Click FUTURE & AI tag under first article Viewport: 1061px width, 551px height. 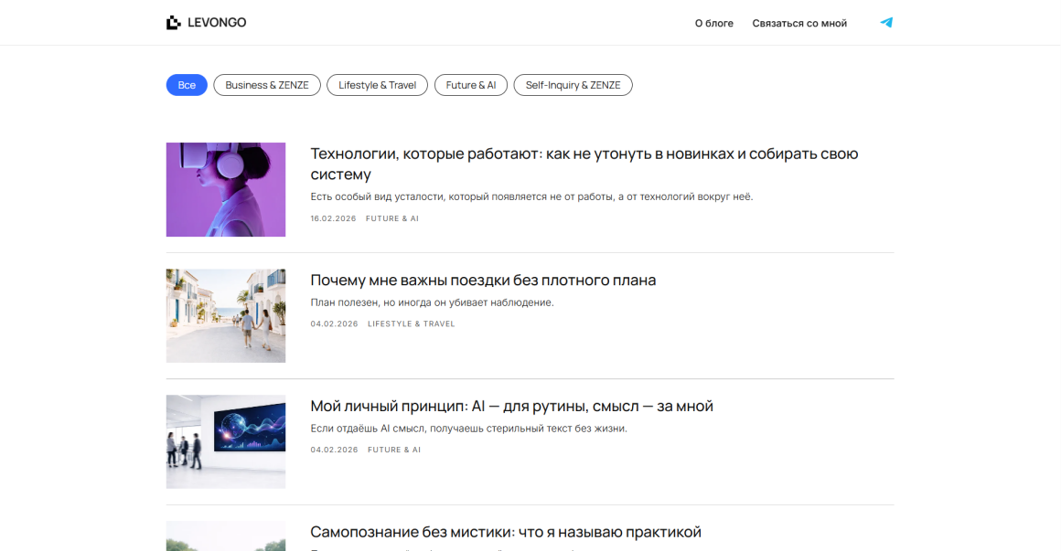coord(391,219)
